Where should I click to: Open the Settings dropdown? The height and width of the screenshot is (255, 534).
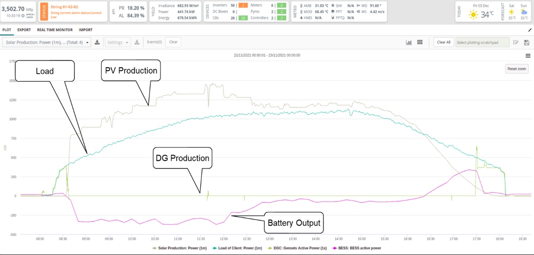tap(118, 43)
